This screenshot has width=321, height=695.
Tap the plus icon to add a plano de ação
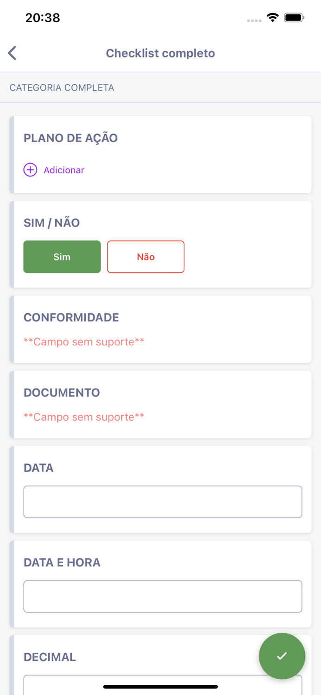30,170
